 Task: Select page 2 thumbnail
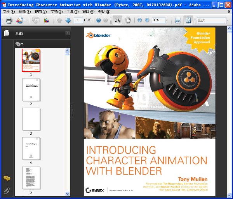click(31, 90)
